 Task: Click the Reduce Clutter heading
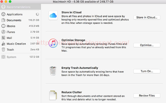[x=72, y=92]
